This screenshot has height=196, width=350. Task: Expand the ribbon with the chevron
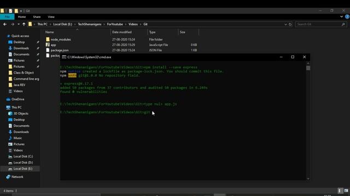point(341,17)
